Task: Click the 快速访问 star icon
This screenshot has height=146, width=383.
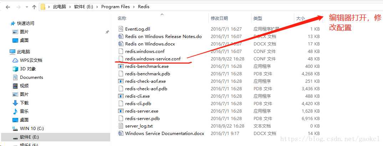Action: tap(13, 23)
